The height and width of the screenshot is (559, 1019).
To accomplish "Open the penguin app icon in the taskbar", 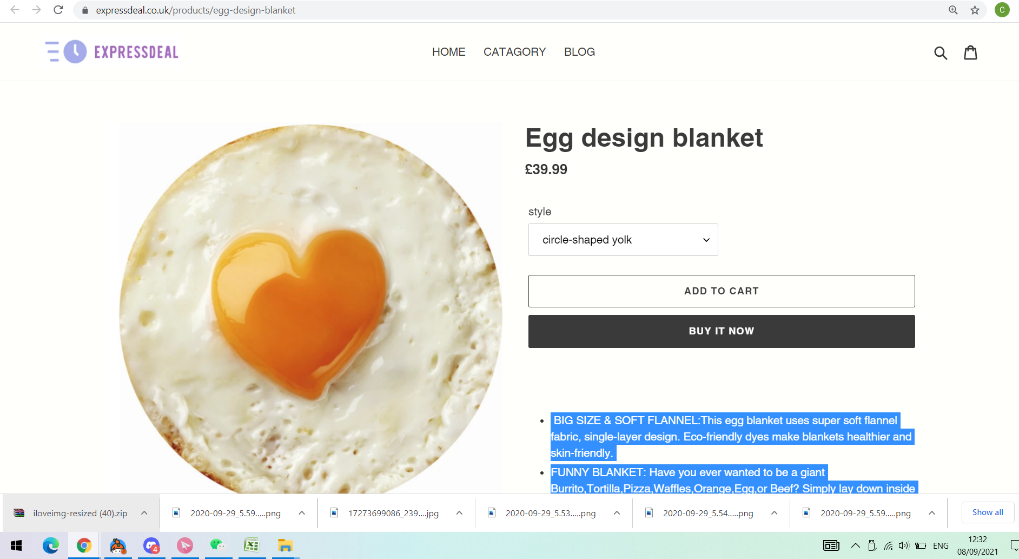I will point(117,545).
